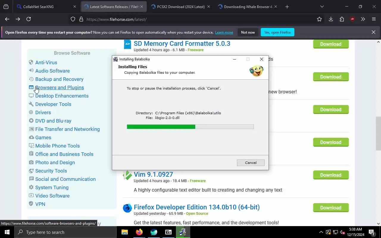Open 7-Zip from the taskbar
Image resolution: width=381 pixels, height=238 pixels.
[168, 232]
